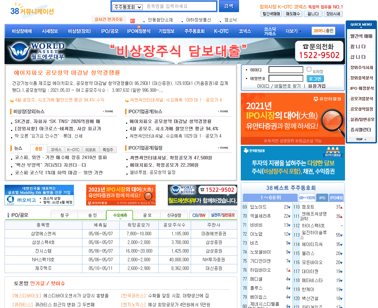Select the IPO예정 ranking tab

[336, 197]
